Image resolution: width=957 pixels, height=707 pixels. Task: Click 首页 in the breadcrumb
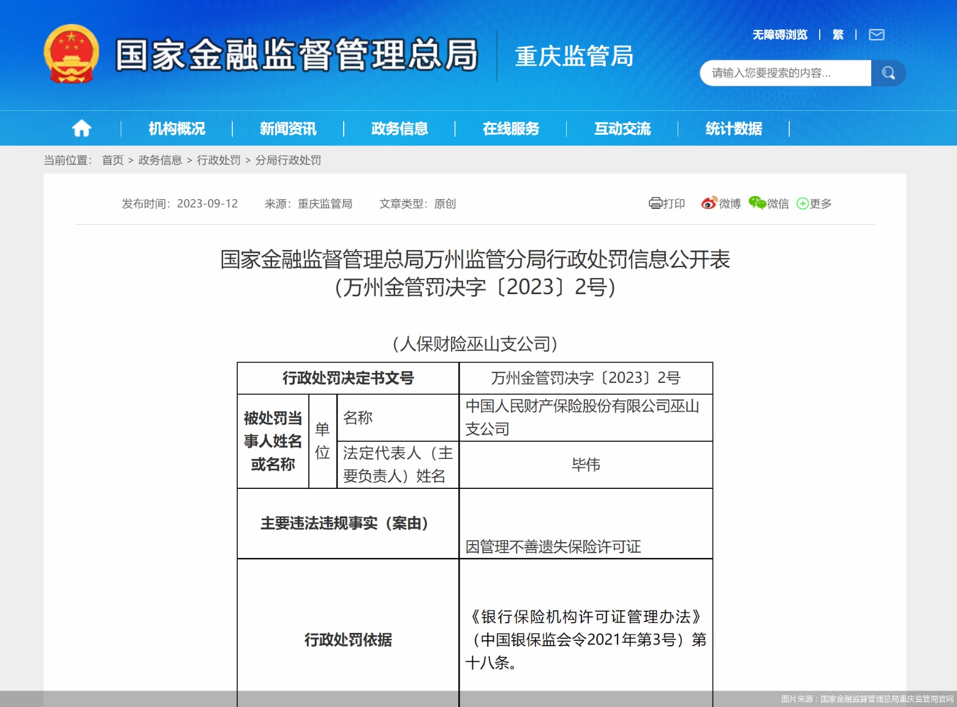point(113,161)
